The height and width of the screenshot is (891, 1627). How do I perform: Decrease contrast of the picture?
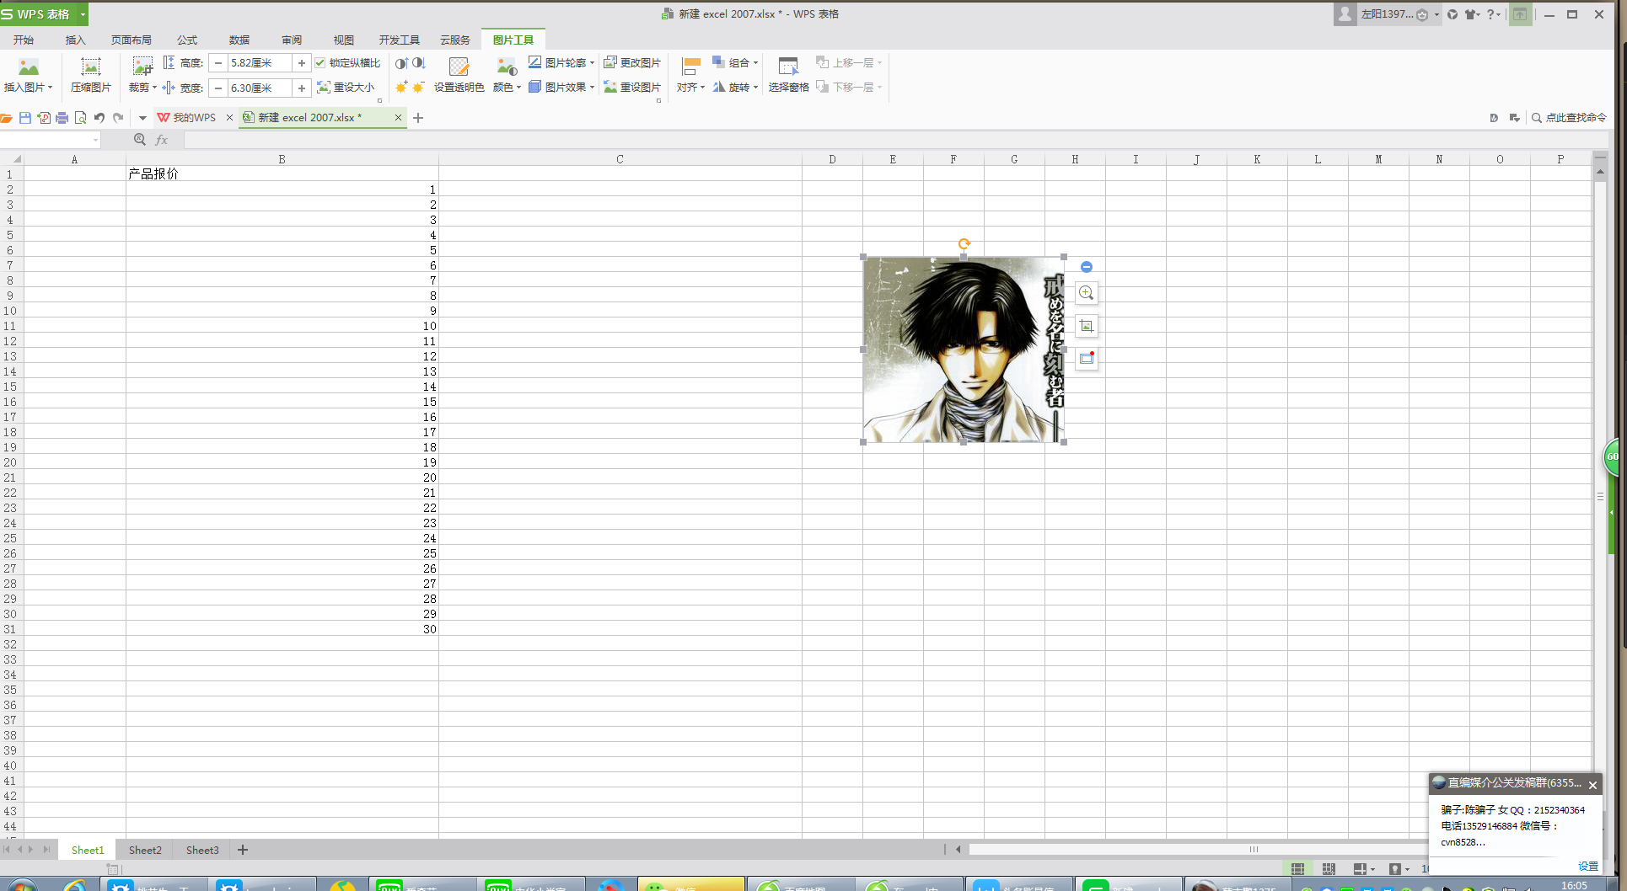419,63
